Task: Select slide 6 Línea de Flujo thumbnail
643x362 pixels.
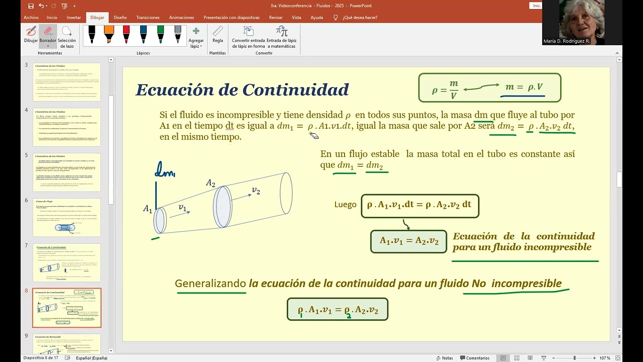Action: point(67,217)
